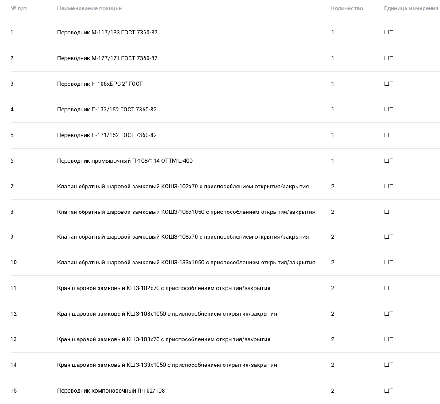Select crane item name КШЗ-108х1050
The width and height of the screenshot is (440, 404).
pos(167,313)
